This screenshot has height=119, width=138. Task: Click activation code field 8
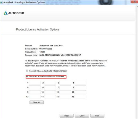80,87
